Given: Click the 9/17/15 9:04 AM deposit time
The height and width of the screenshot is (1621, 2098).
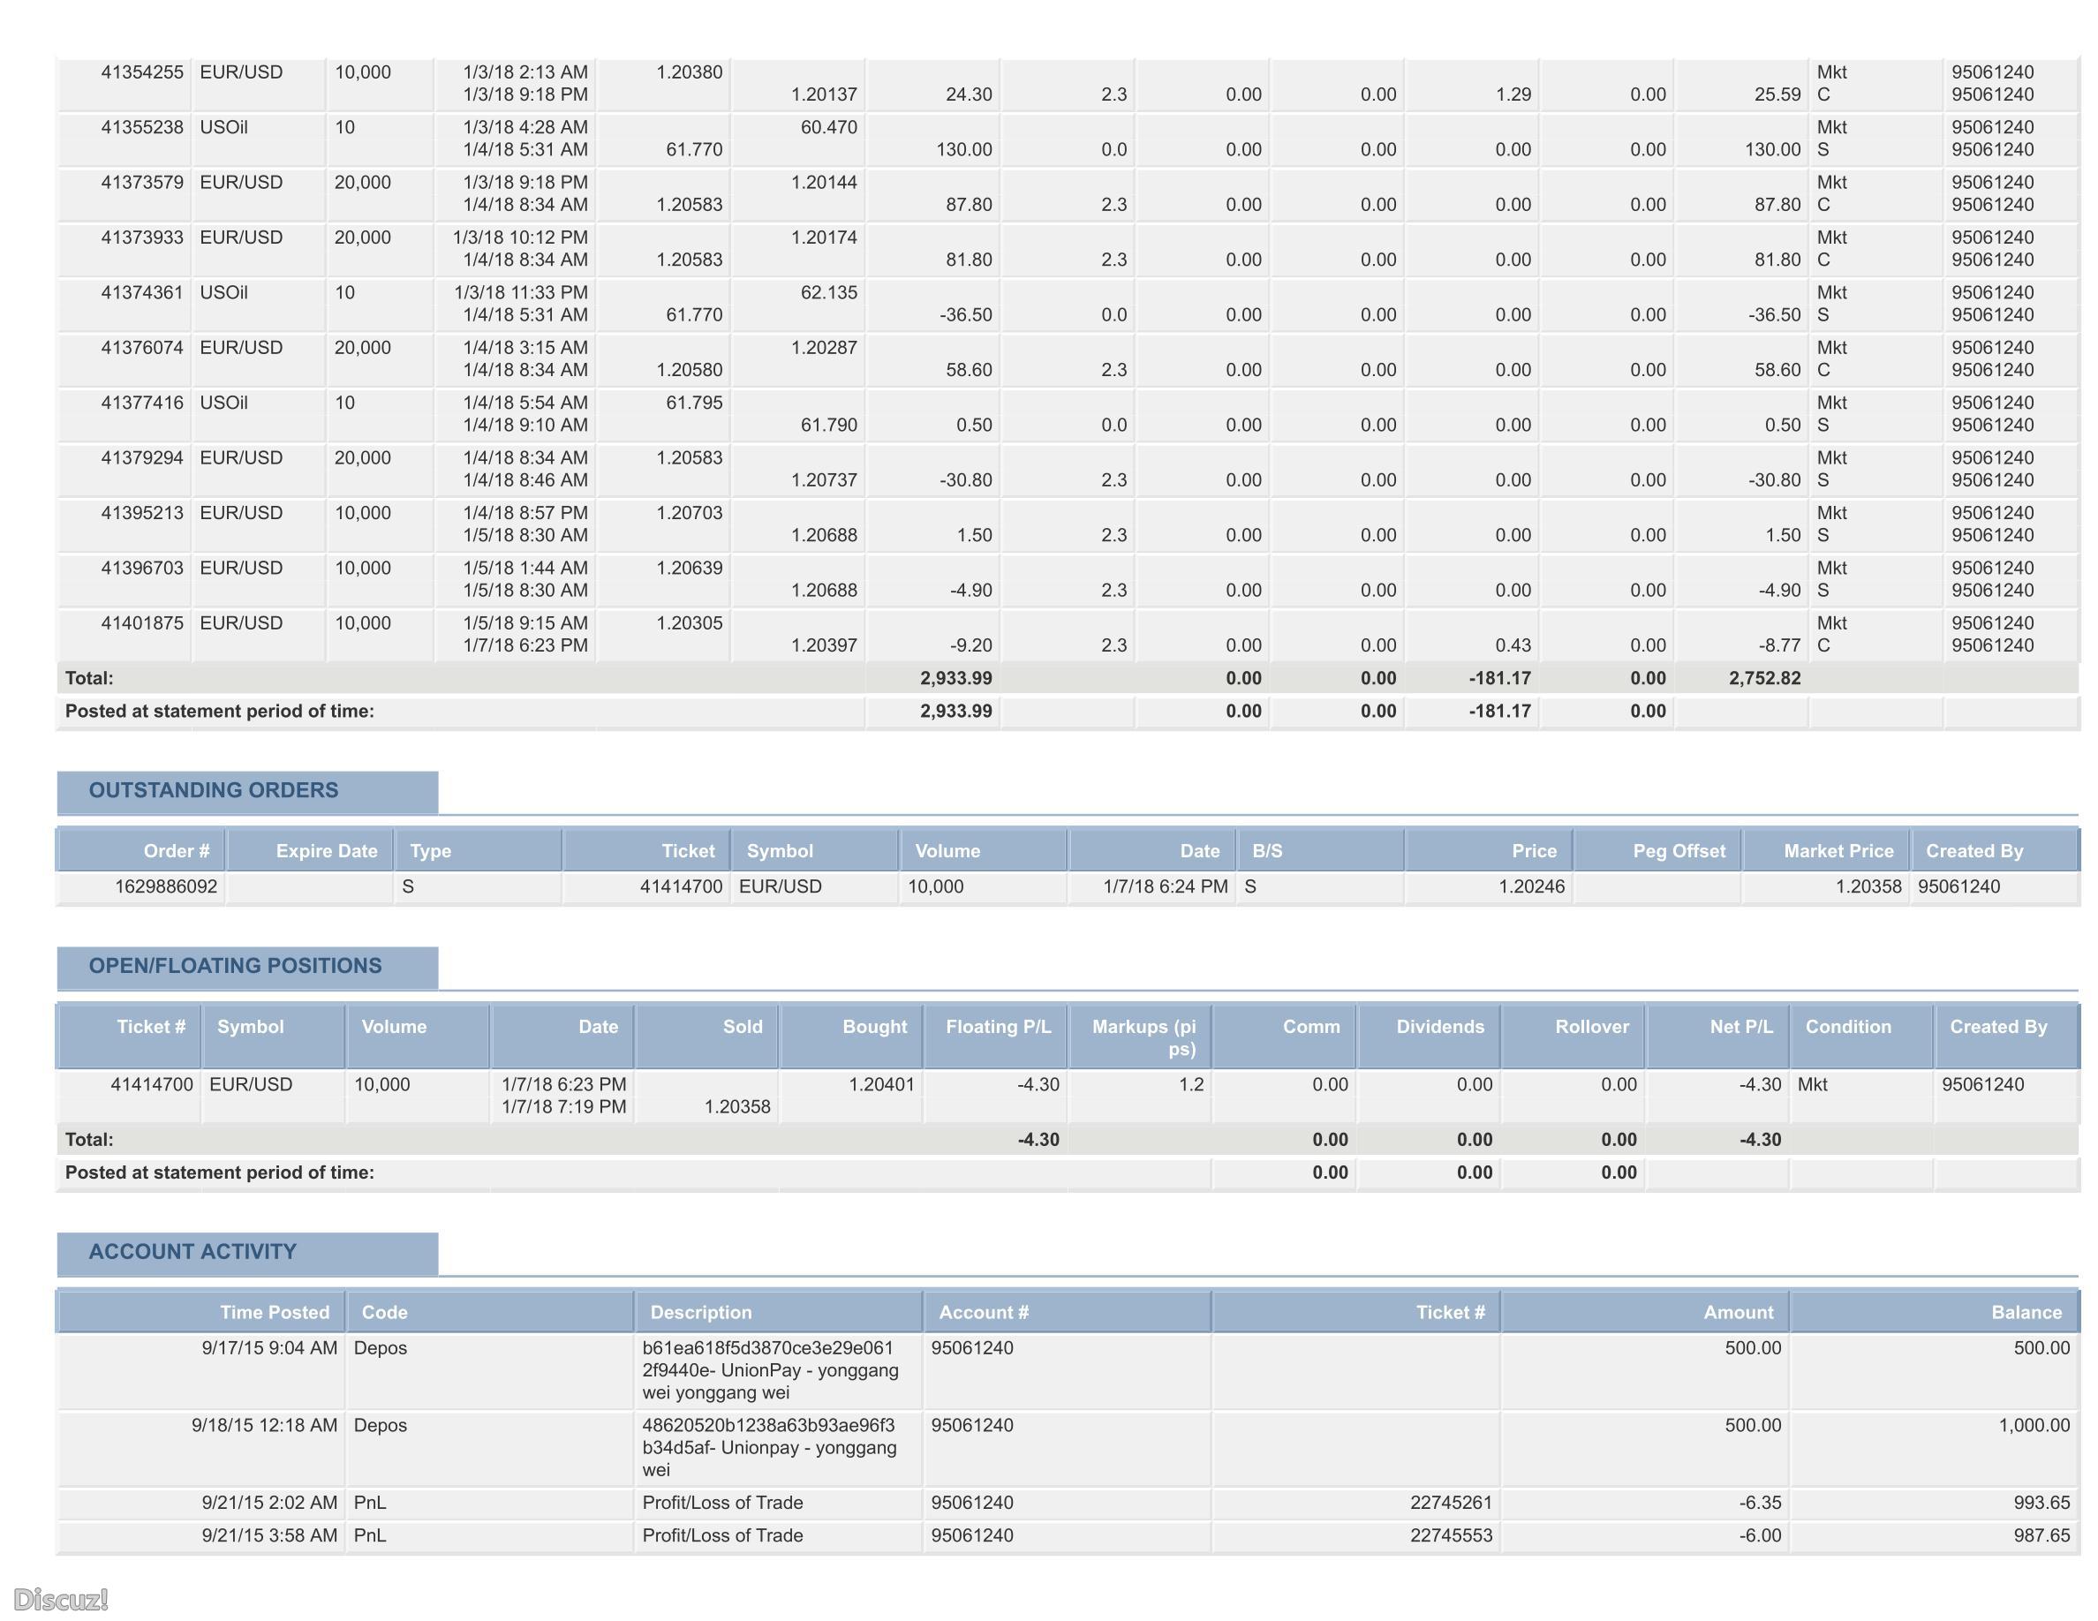Looking at the screenshot, I should [x=269, y=1347].
